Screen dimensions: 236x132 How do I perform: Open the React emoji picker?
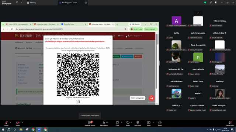(128, 124)
